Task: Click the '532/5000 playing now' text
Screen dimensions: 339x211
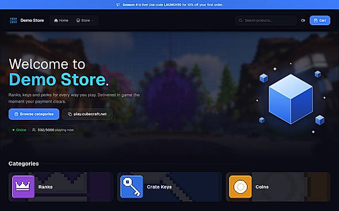Action: tap(56, 130)
